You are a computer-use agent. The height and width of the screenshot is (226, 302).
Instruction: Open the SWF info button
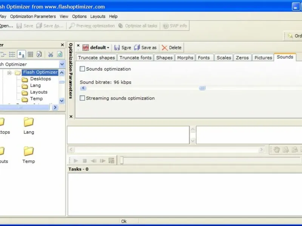click(x=175, y=26)
